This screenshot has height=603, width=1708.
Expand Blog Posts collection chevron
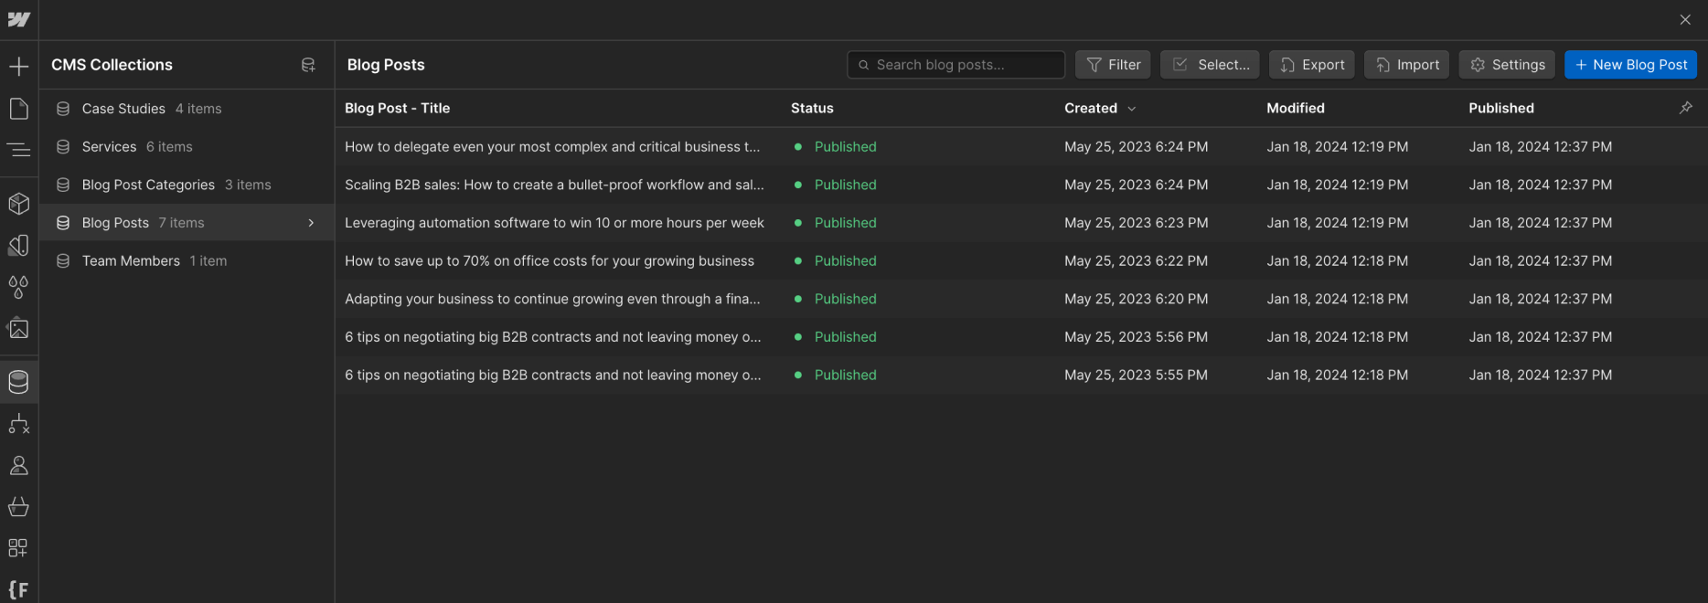point(311,223)
